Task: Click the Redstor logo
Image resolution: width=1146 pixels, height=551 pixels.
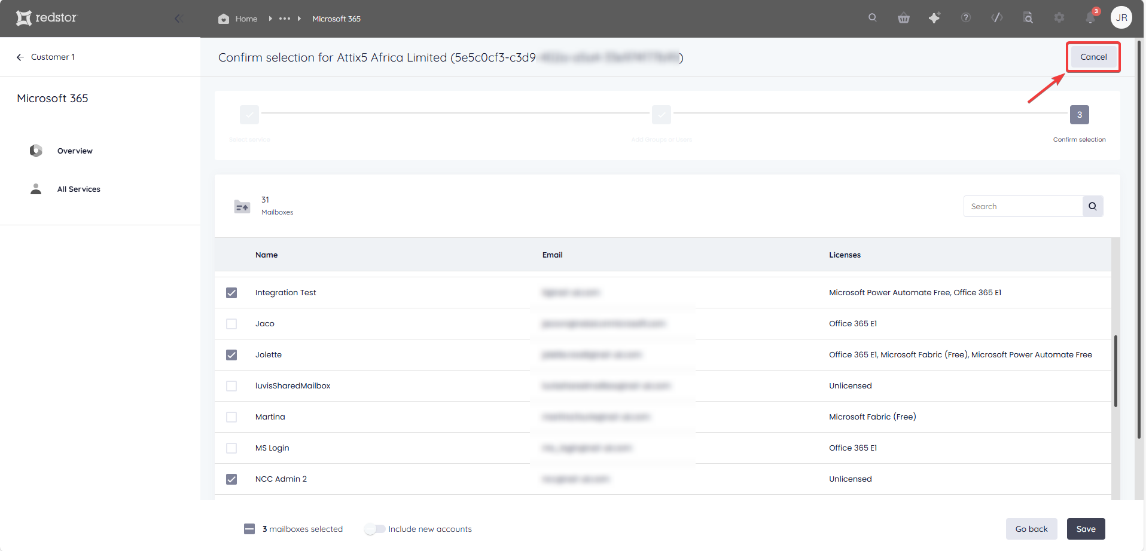Action: [x=46, y=18]
